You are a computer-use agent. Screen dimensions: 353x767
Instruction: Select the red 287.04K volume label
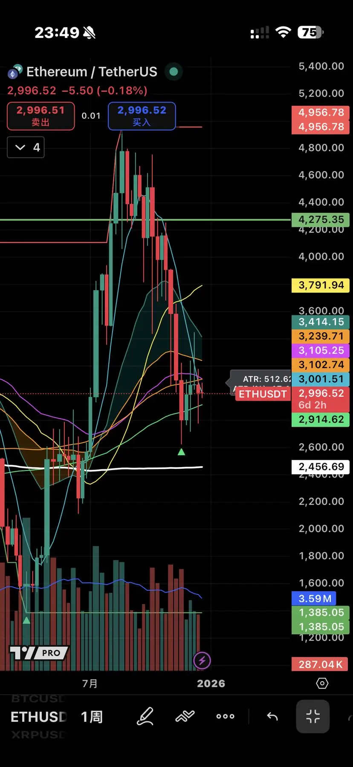[320, 664]
